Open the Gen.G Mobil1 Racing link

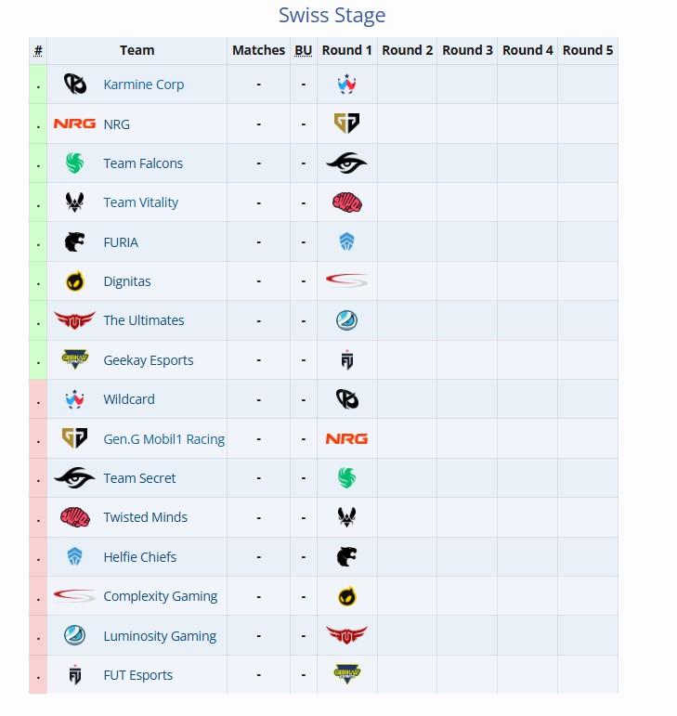163,439
